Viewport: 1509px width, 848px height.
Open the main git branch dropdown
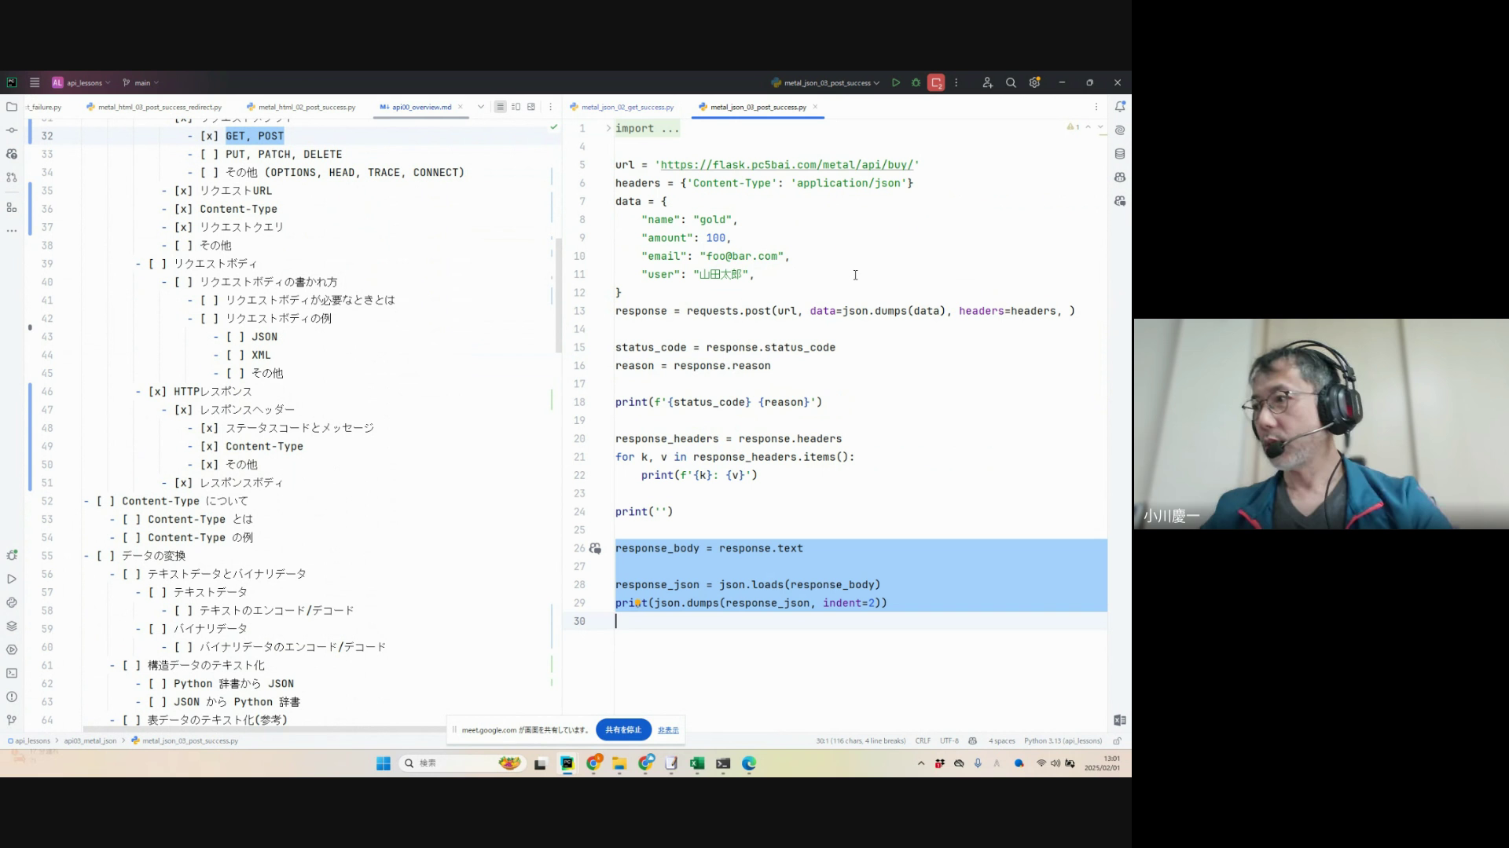(141, 82)
